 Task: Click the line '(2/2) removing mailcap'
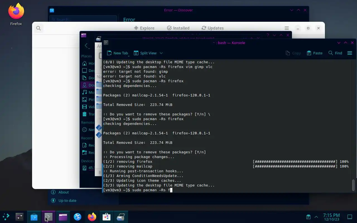tap(128, 166)
